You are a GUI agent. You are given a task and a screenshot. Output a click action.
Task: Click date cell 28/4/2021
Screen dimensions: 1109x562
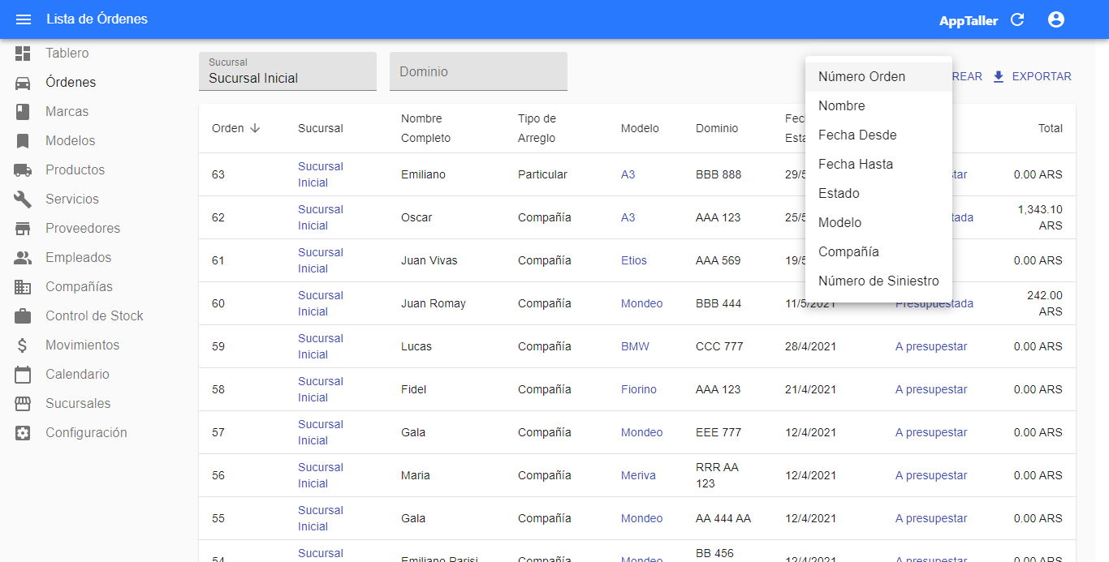[810, 346]
